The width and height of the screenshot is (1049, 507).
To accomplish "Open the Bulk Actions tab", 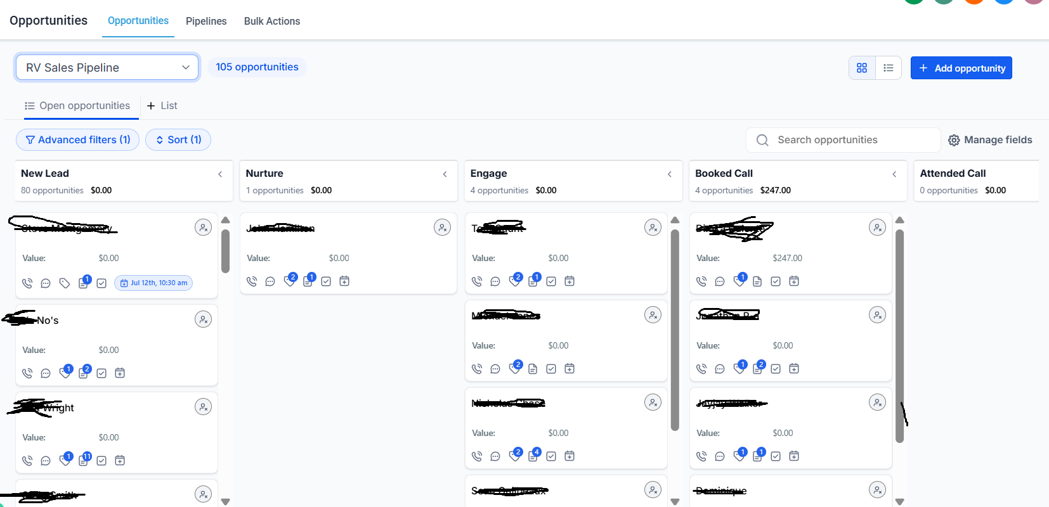I will click(272, 21).
